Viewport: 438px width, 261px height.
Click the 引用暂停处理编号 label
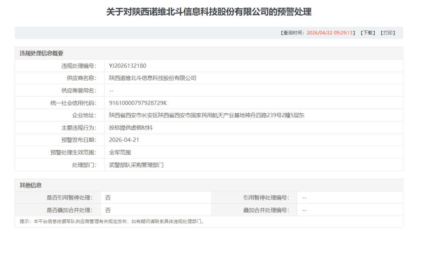[x=266, y=197]
